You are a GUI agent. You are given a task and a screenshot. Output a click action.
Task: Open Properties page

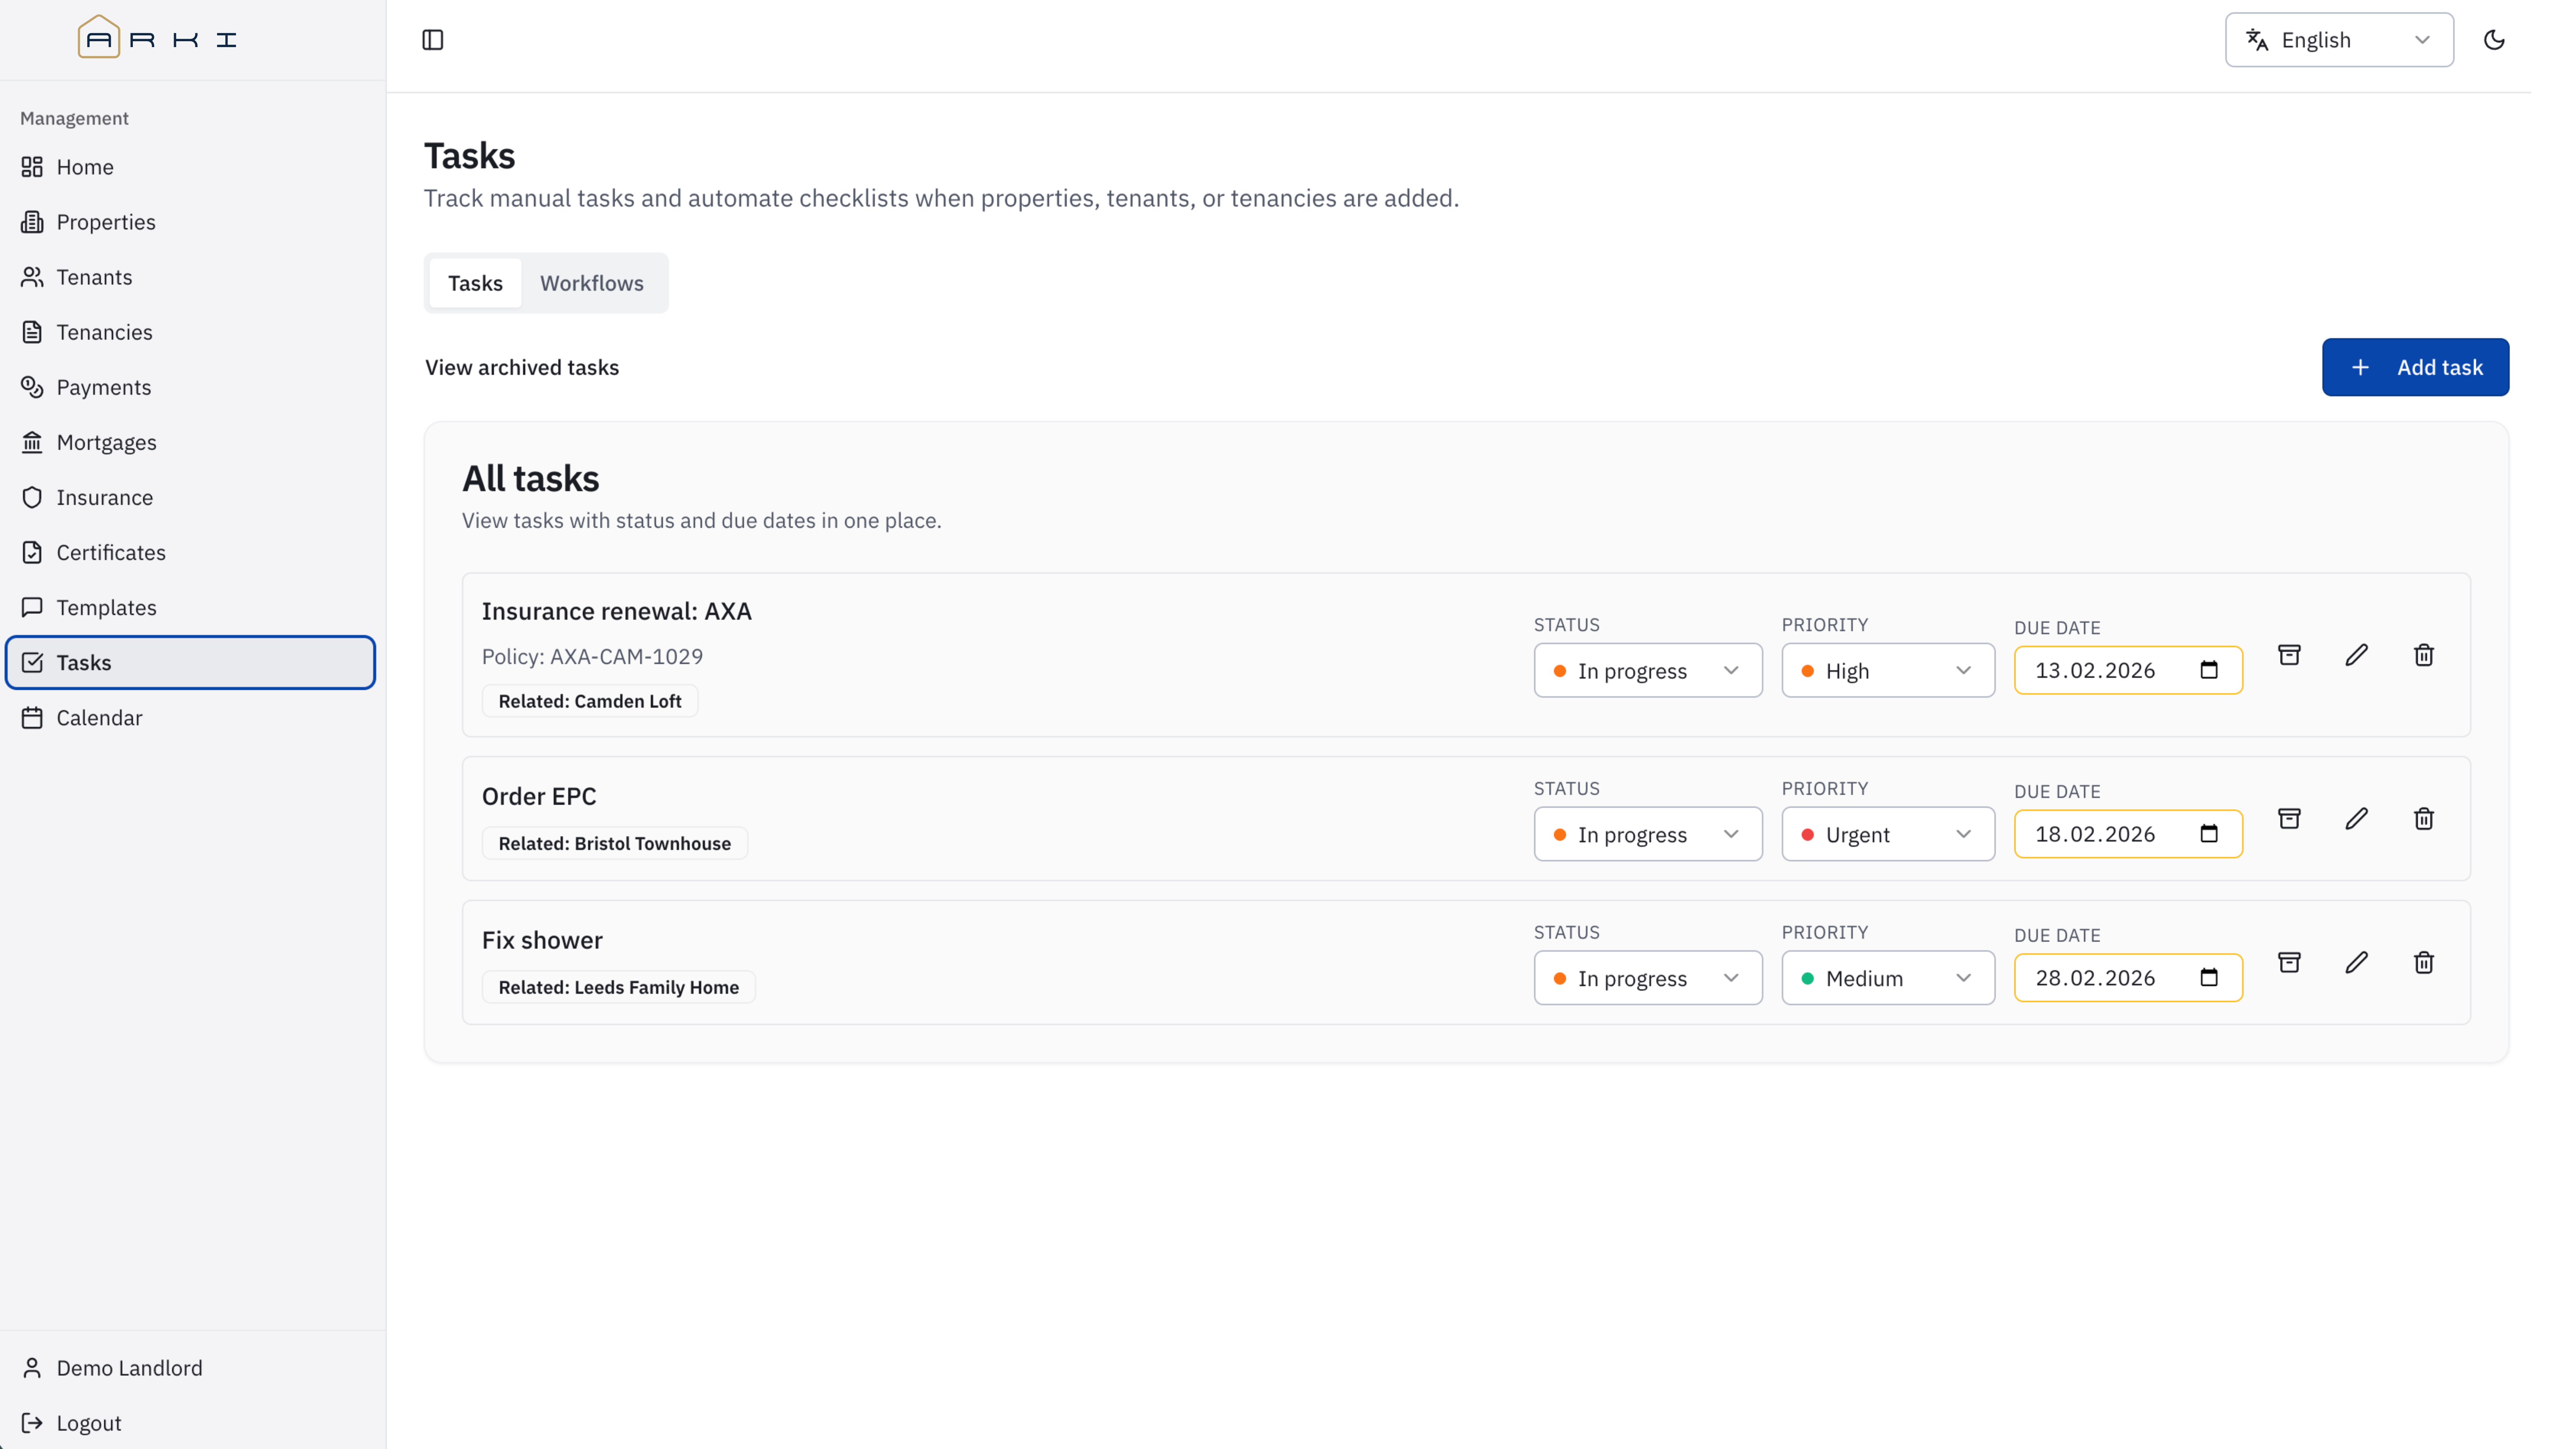(x=190, y=222)
